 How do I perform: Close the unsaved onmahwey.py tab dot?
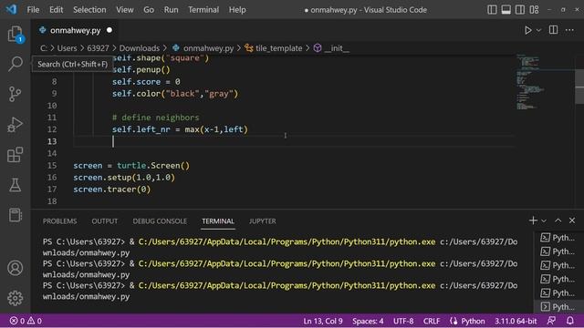tap(109, 30)
